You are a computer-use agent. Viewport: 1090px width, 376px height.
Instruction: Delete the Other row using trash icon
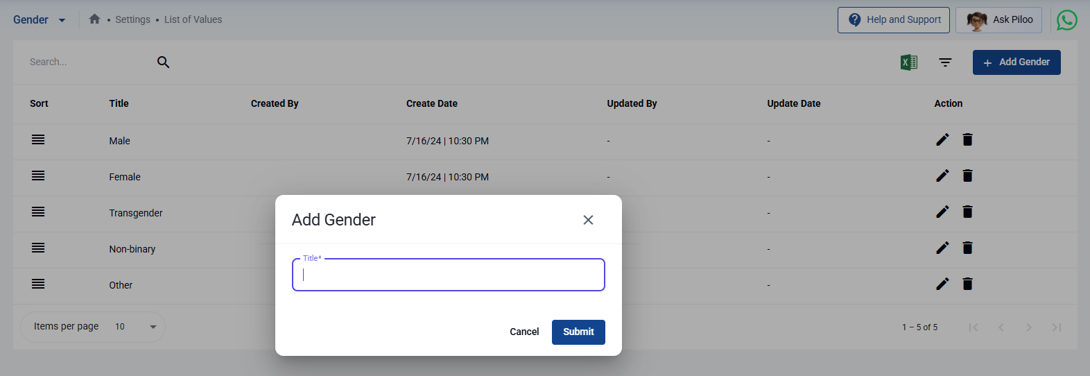click(x=967, y=284)
